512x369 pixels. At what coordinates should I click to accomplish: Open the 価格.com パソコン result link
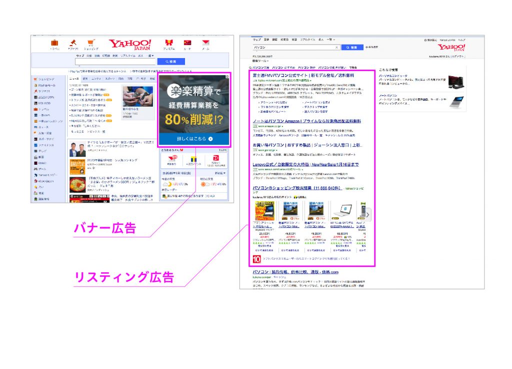(x=295, y=272)
